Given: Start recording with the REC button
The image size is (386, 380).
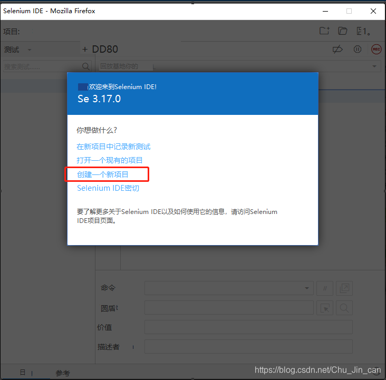Looking at the screenshot, I should pyautogui.click(x=376, y=49).
